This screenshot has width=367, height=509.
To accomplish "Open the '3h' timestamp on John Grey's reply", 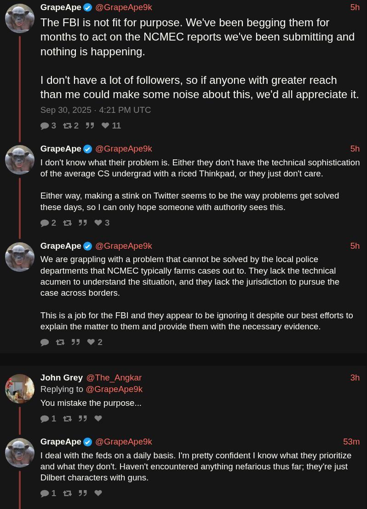I will 355,378.
